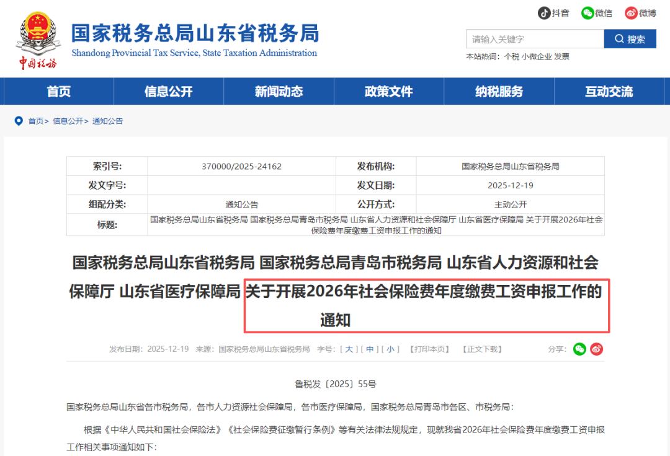Open the 纳税服务 navigation menu
Image resolution: width=670 pixels, height=456 pixels.
coord(499,91)
